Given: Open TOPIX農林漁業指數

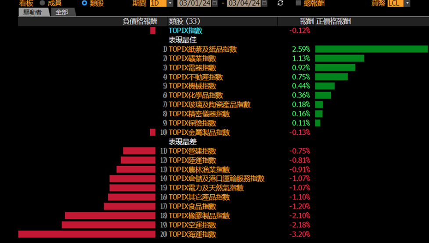Looking at the screenshot, I should click(199, 169).
